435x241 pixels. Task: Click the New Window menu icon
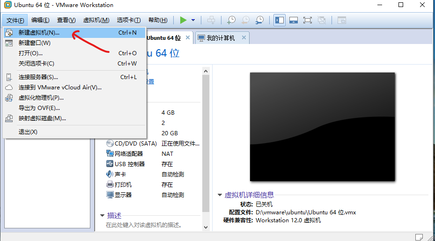click(9, 43)
